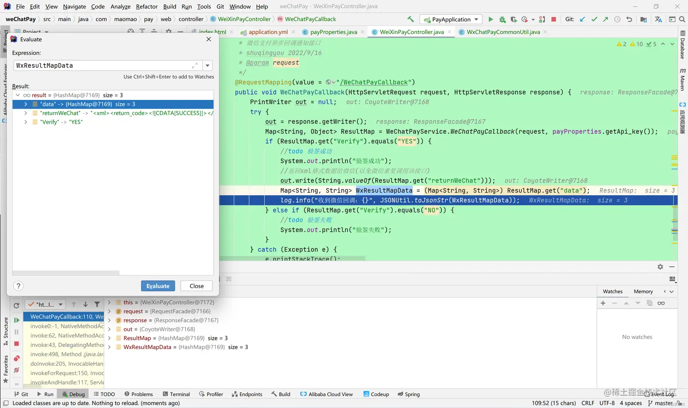Screen dimensions: 688x408
Task: Expand the "Verify" entry
Action: point(25,122)
